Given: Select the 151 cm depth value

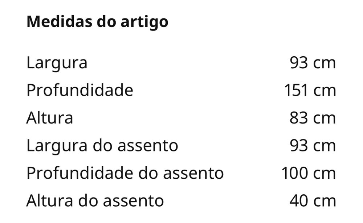Looking at the screenshot, I should (310, 90).
